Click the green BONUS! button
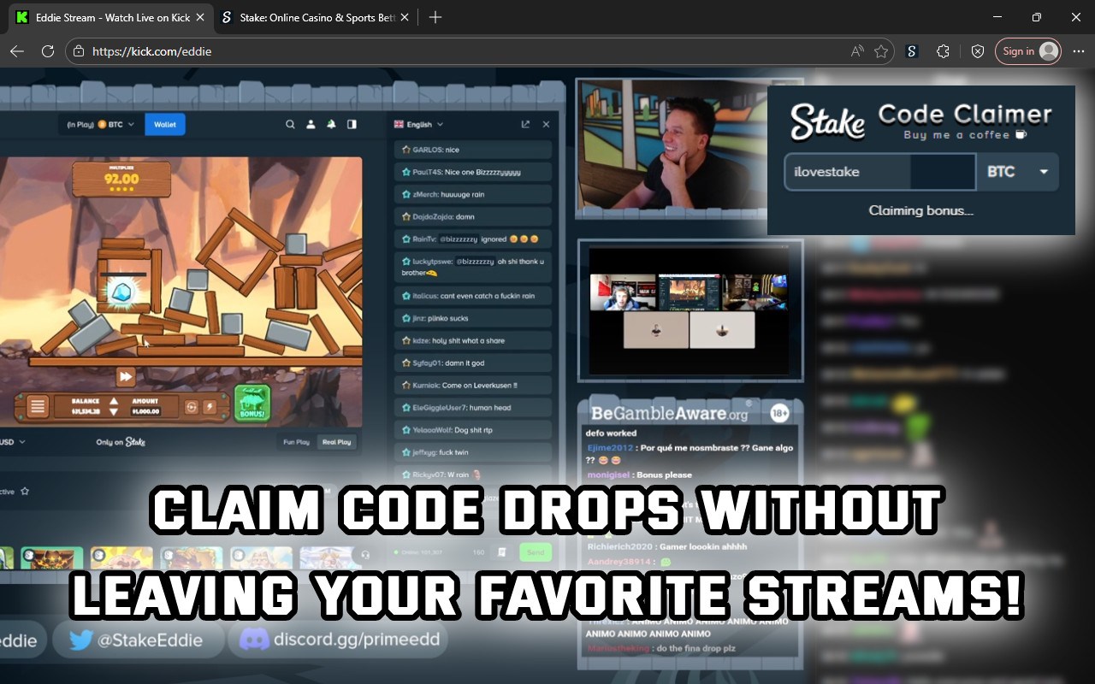The width and height of the screenshot is (1095, 684). 252,404
